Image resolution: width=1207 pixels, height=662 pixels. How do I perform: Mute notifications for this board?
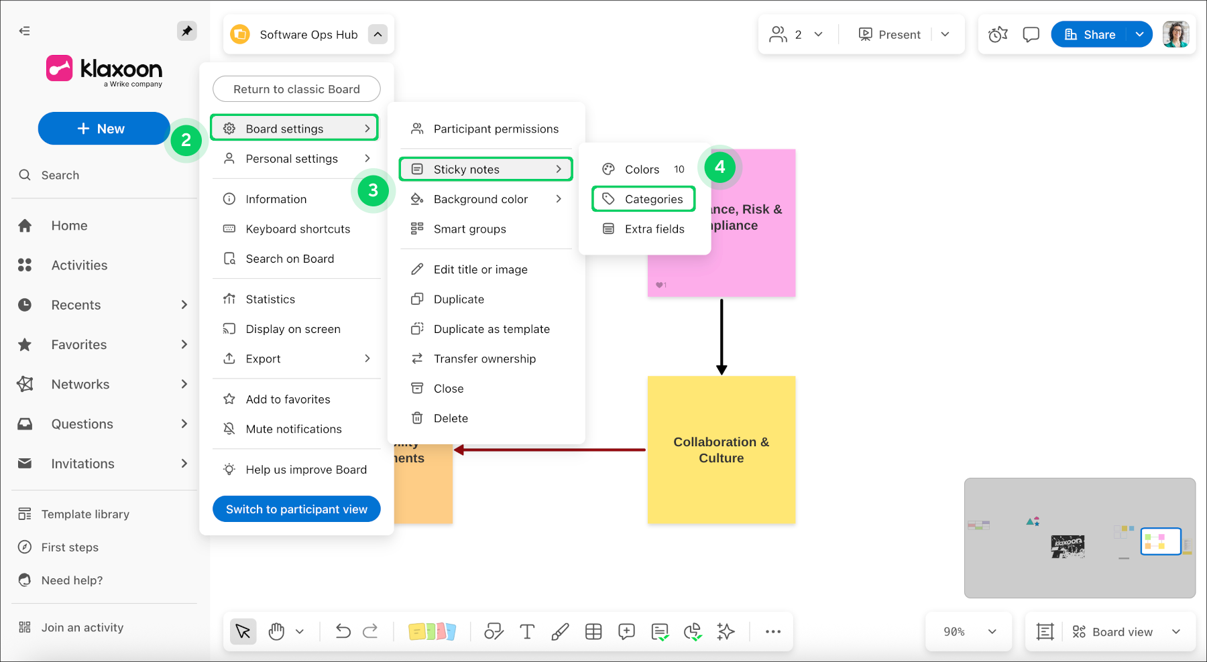point(294,429)
